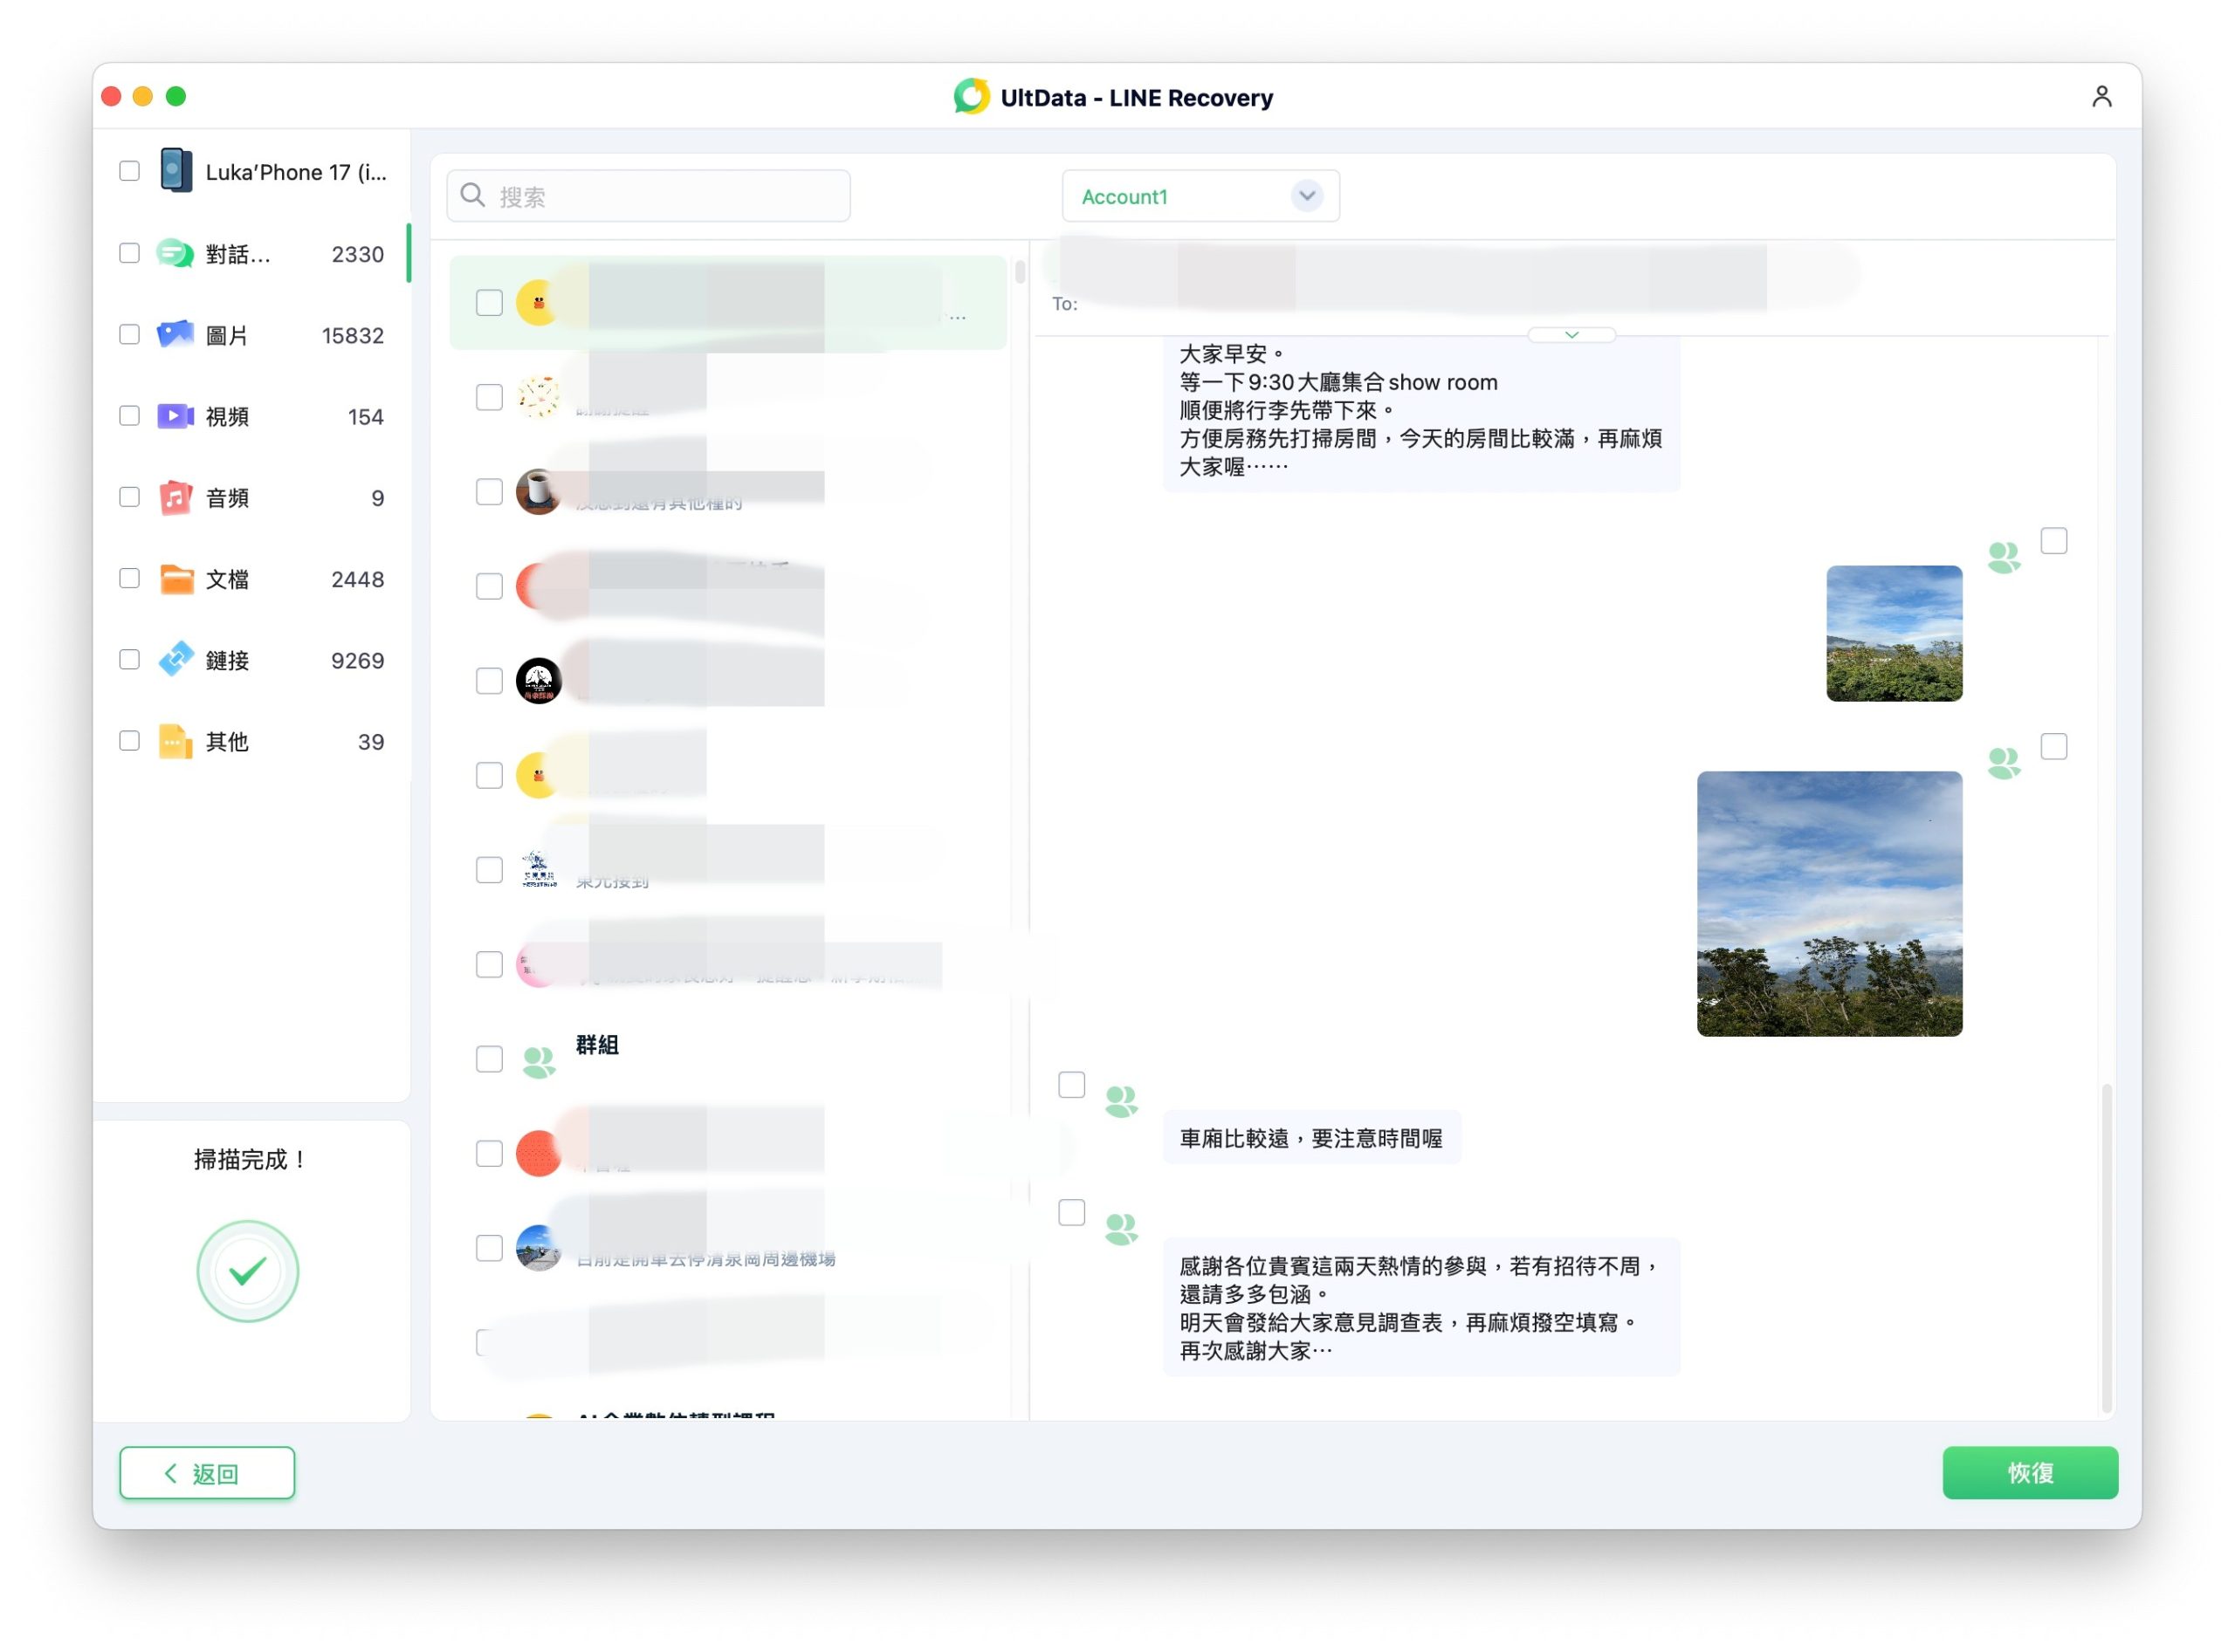Screen dimensions: 2235x1652
Task: Click the chat message pane scrollbar
Action: [x=2106, y=1245]
